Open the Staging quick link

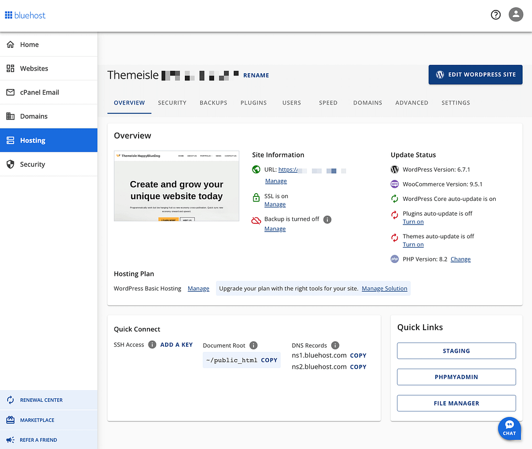(x=456, y=351)
